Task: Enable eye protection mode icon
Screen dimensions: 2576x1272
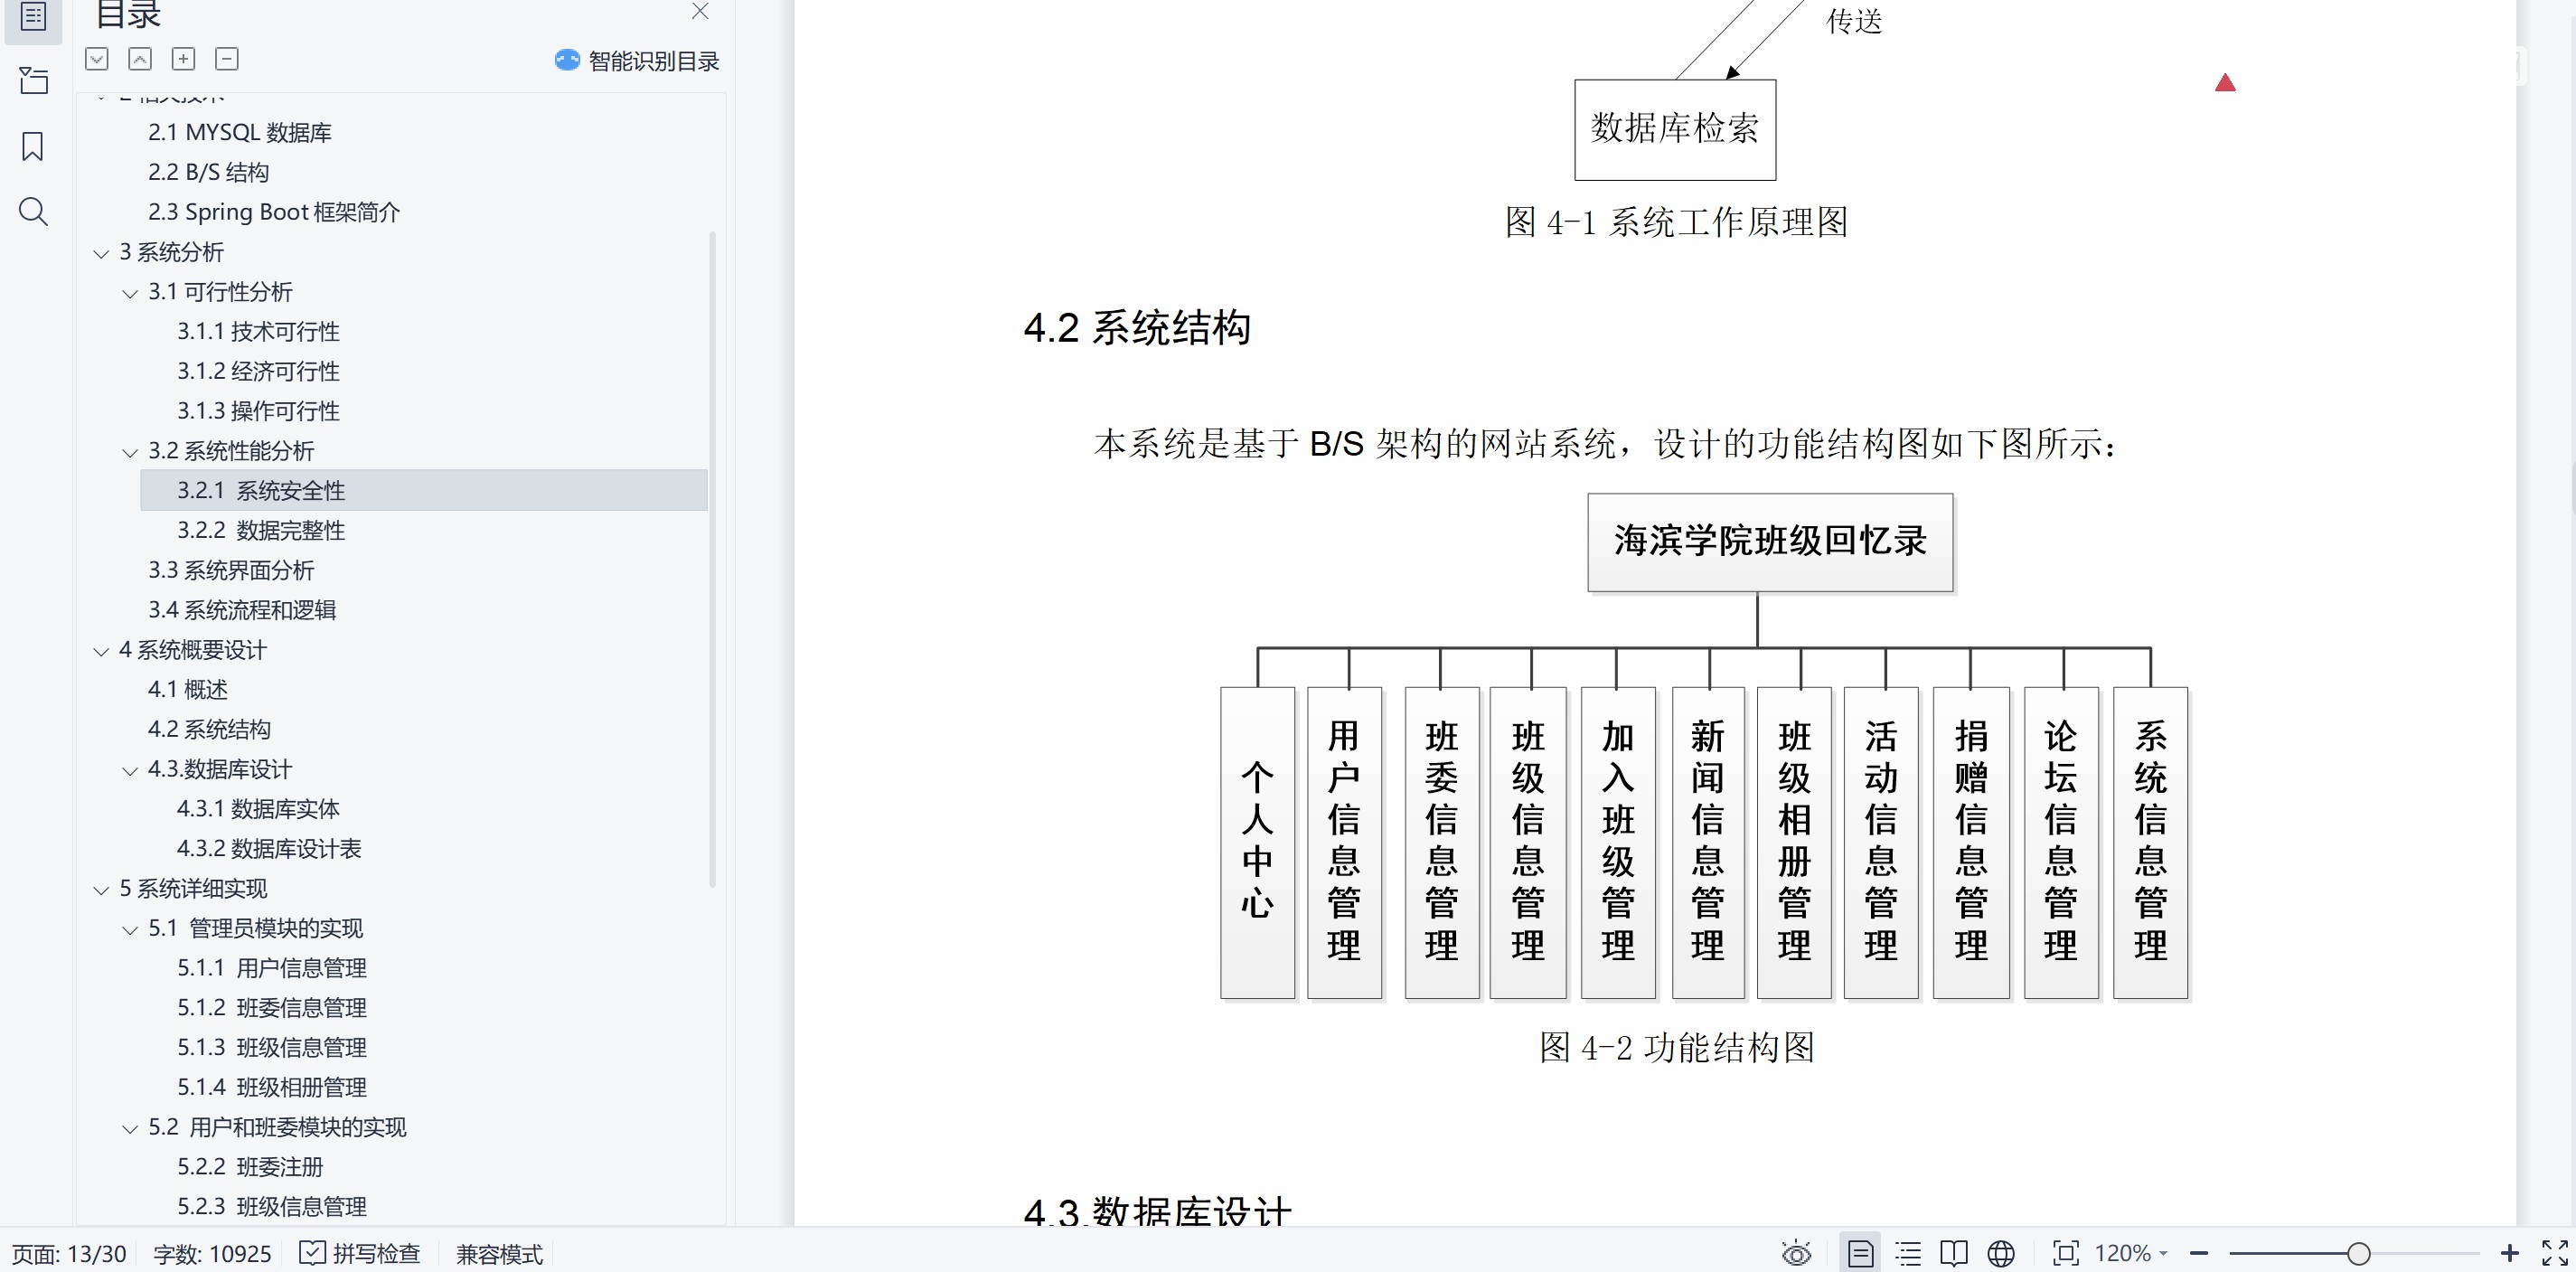Action: point(1796,1253)
